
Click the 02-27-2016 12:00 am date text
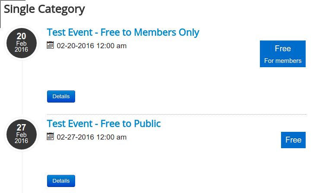click(x=92, y=137)
